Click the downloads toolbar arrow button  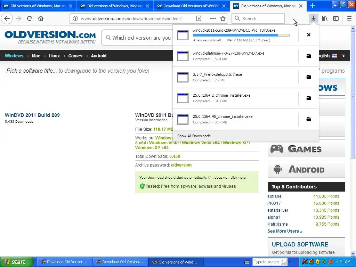click(x=313, y=19)
